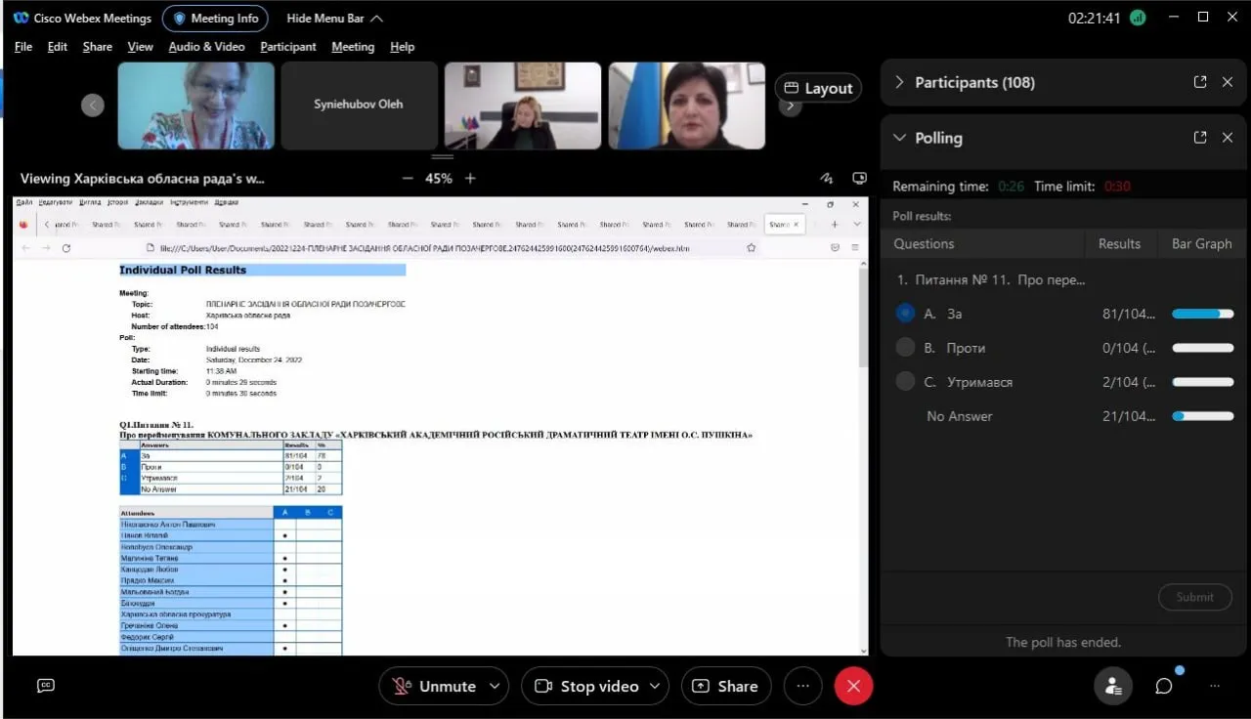Collapse the Polling section chevron

899,138
